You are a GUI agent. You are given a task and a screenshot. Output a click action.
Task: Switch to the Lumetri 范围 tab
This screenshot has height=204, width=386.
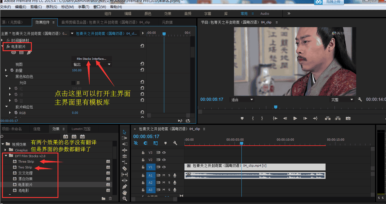pos(81,129)
